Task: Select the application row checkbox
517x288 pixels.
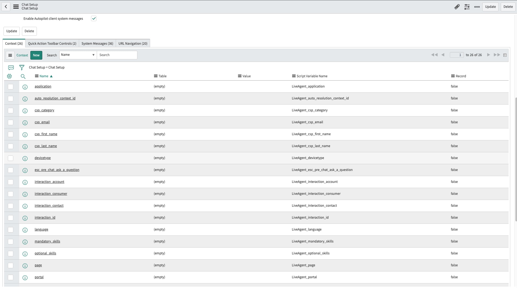Action: [x=11, y=87]
